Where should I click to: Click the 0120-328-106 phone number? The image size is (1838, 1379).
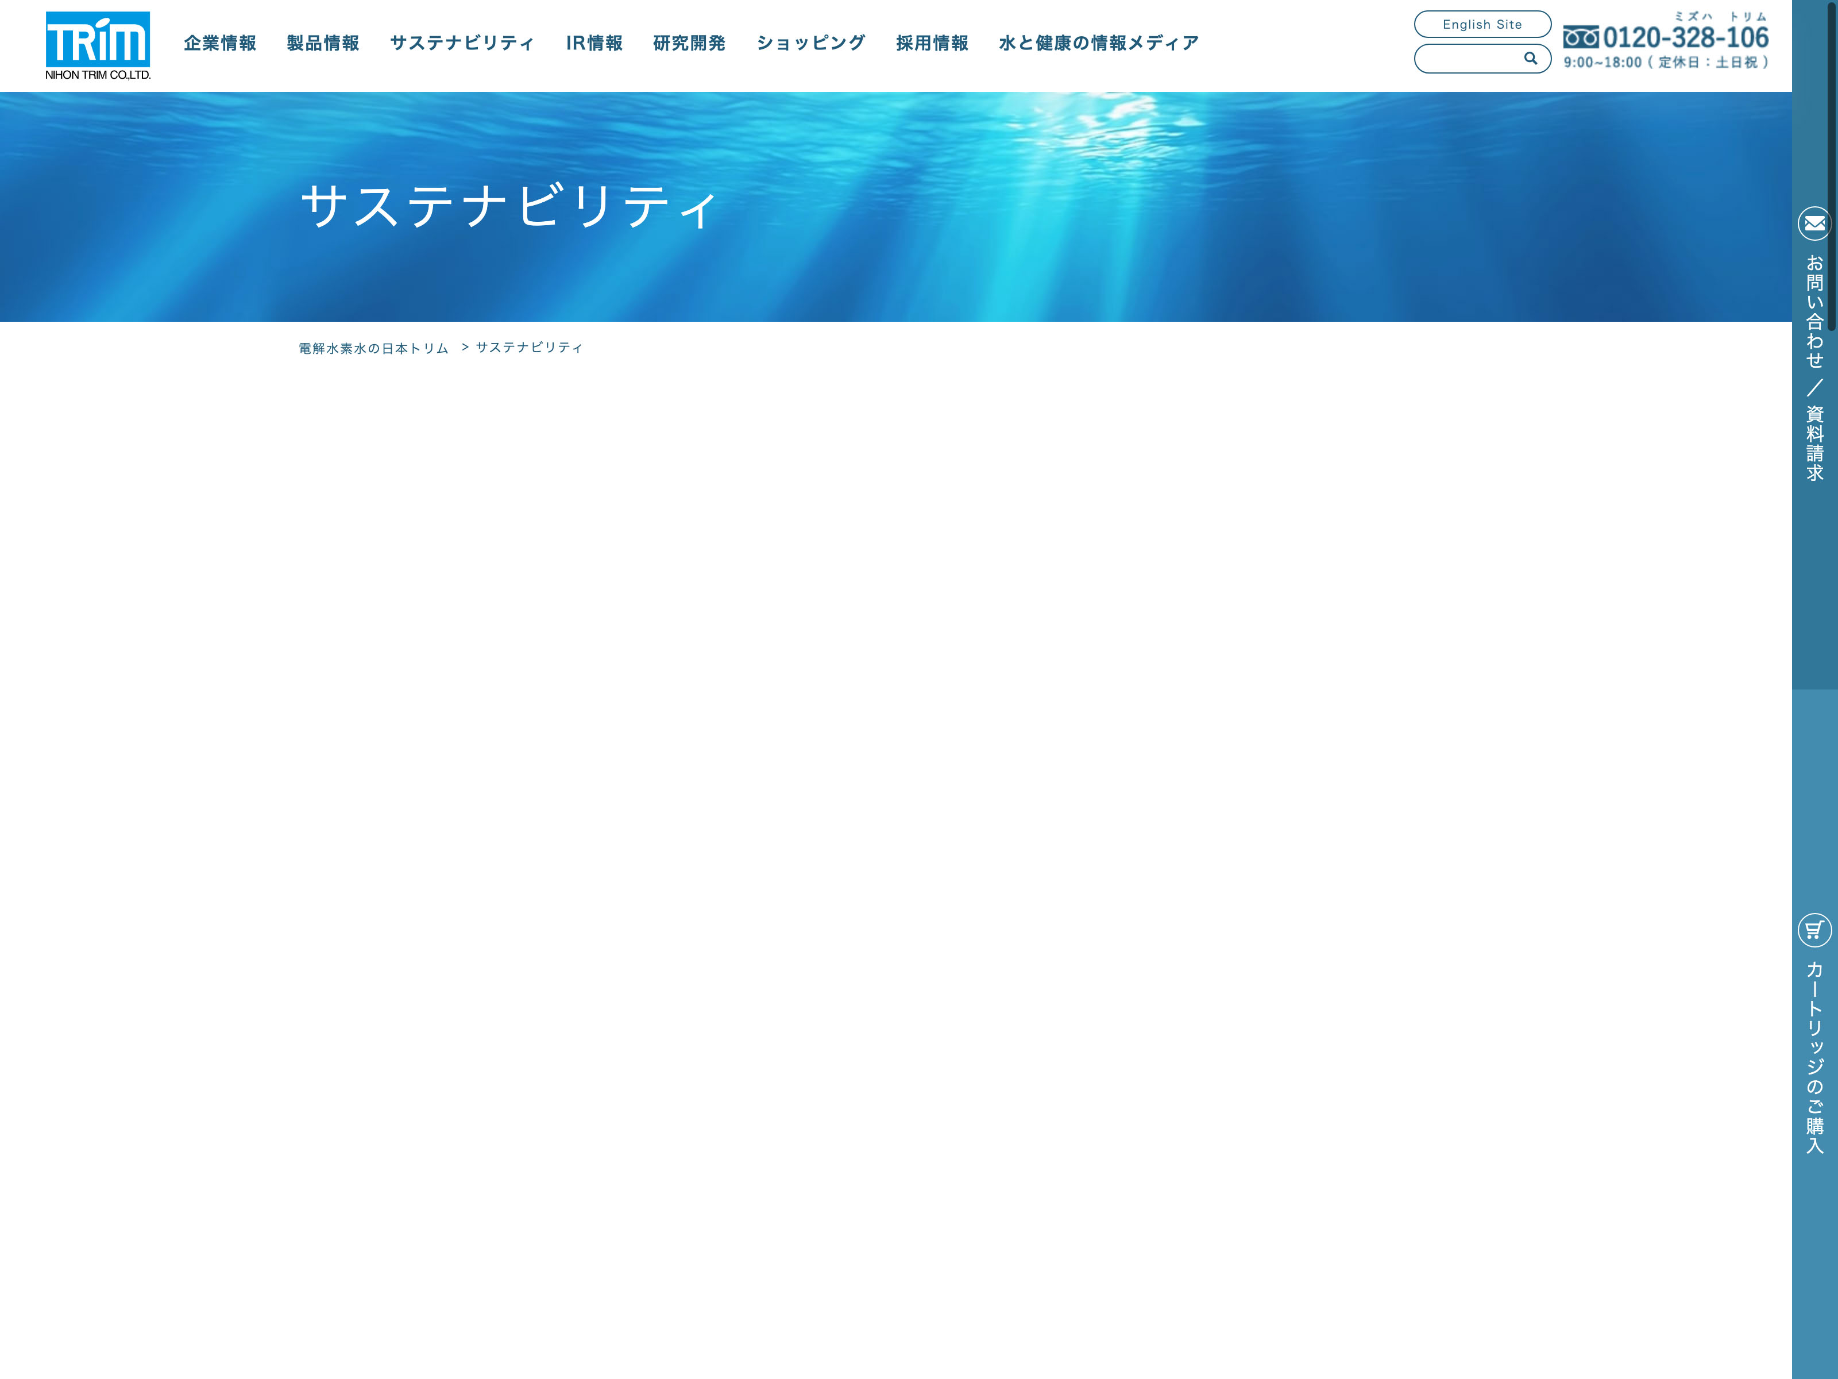pyautogui.click(x=1685, y=38)
